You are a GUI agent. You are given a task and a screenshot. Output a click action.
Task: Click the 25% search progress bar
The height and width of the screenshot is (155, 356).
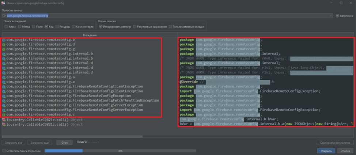[120, 151]
